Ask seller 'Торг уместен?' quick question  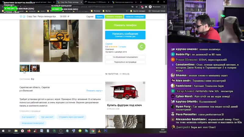click(47, 117)
